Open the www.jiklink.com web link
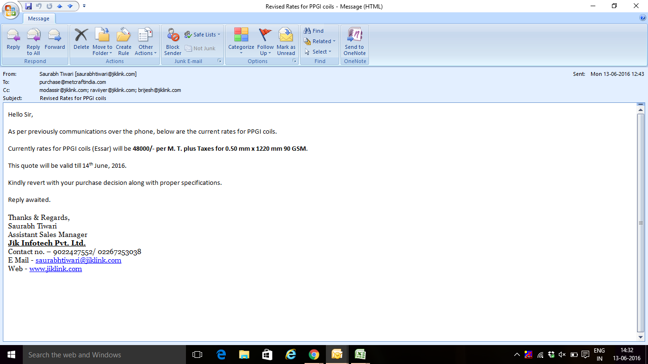The height and width of the screenshot is (364, 648). pyautogui.click(x=56, y=269)
